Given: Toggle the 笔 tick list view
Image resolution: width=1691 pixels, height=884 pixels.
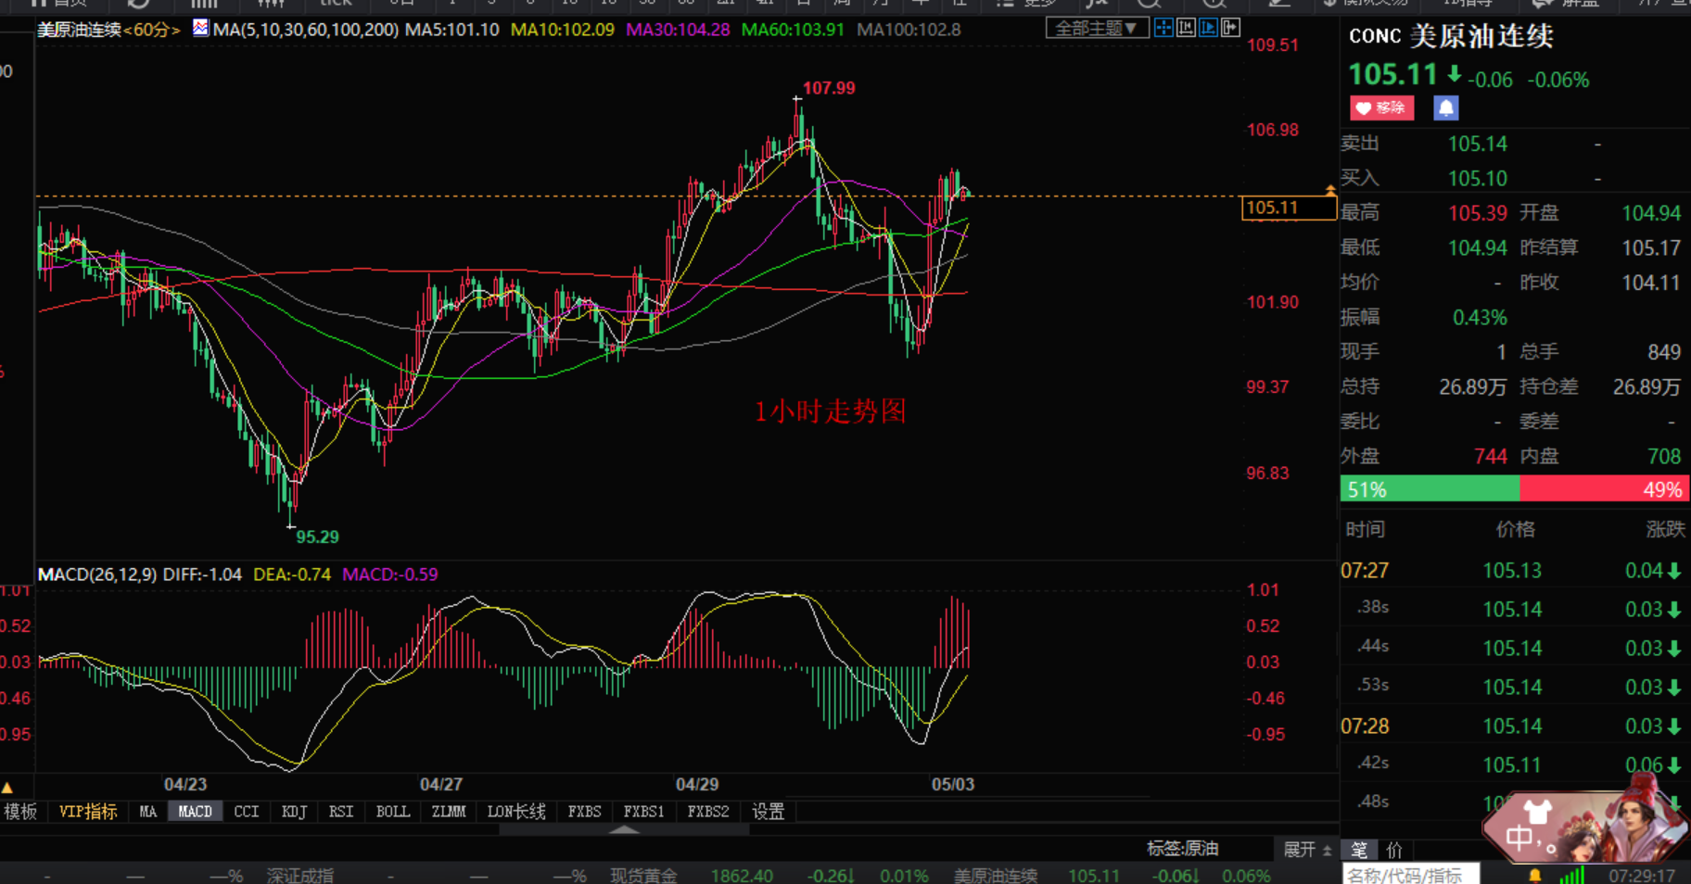Looking at the screenshot, I should [1359, 850].
